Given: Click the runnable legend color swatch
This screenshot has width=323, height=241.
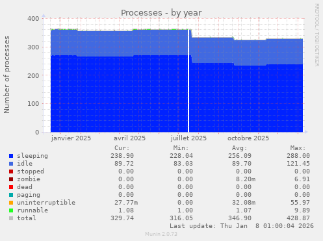Looking at the screenshot, I should click(11, 210).
